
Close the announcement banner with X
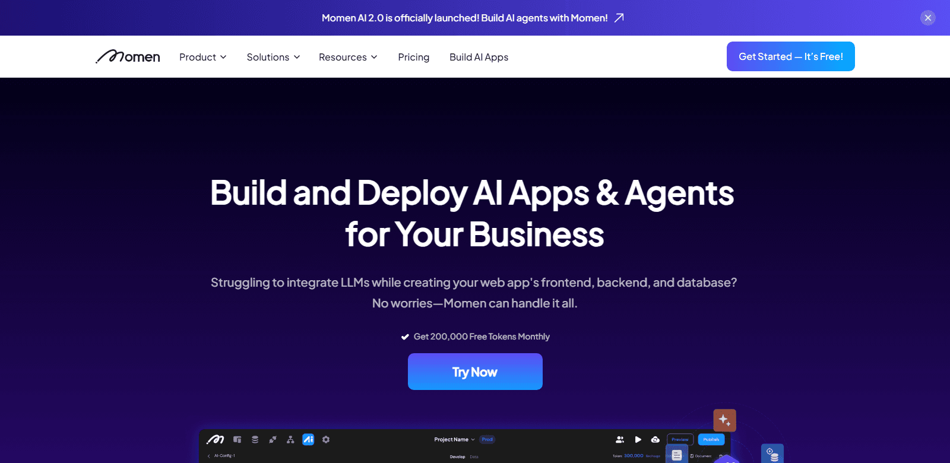928,18
